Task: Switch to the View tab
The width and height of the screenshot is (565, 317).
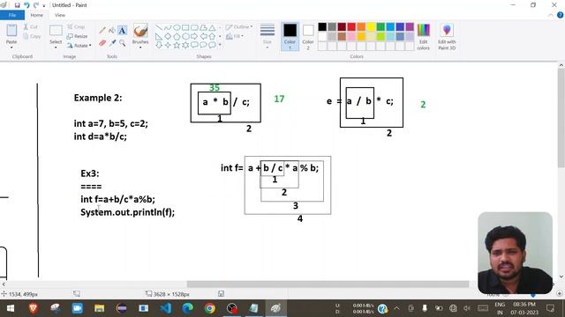Action: point(60,15)
